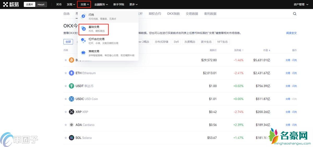The height and width of the screenshot is (147, 313).
Task: Click the OKX logo in header
Action: (x=11, y=4)
